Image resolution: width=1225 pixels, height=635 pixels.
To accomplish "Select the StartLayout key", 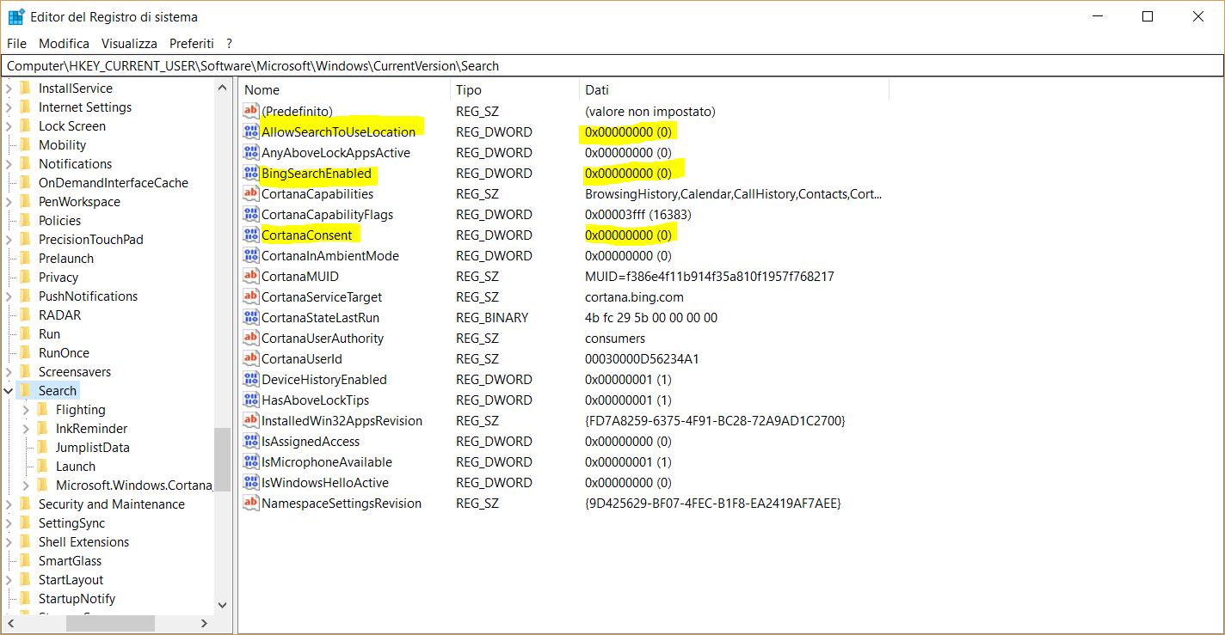I will coord(71,579).
